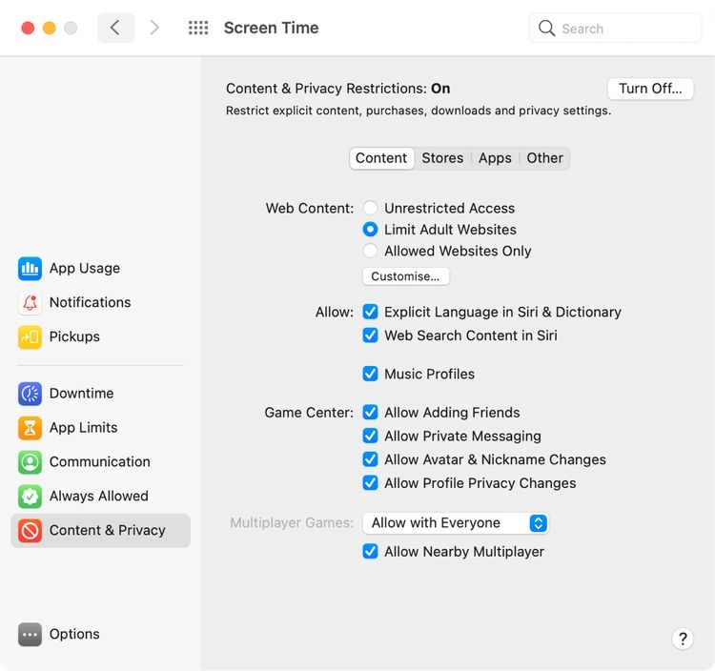Uncheck Allow Private Messaging
This screenshot has height=671, width=715.
coord(370,436)
